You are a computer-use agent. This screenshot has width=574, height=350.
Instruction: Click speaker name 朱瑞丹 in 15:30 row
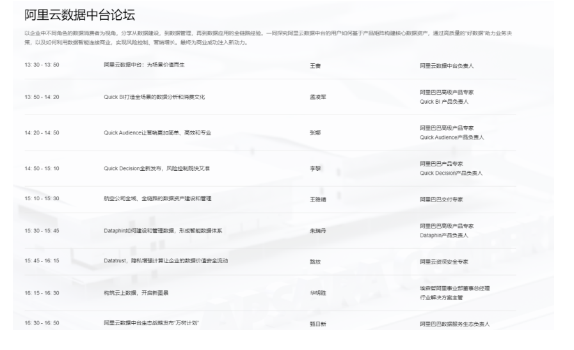(318, 231)
